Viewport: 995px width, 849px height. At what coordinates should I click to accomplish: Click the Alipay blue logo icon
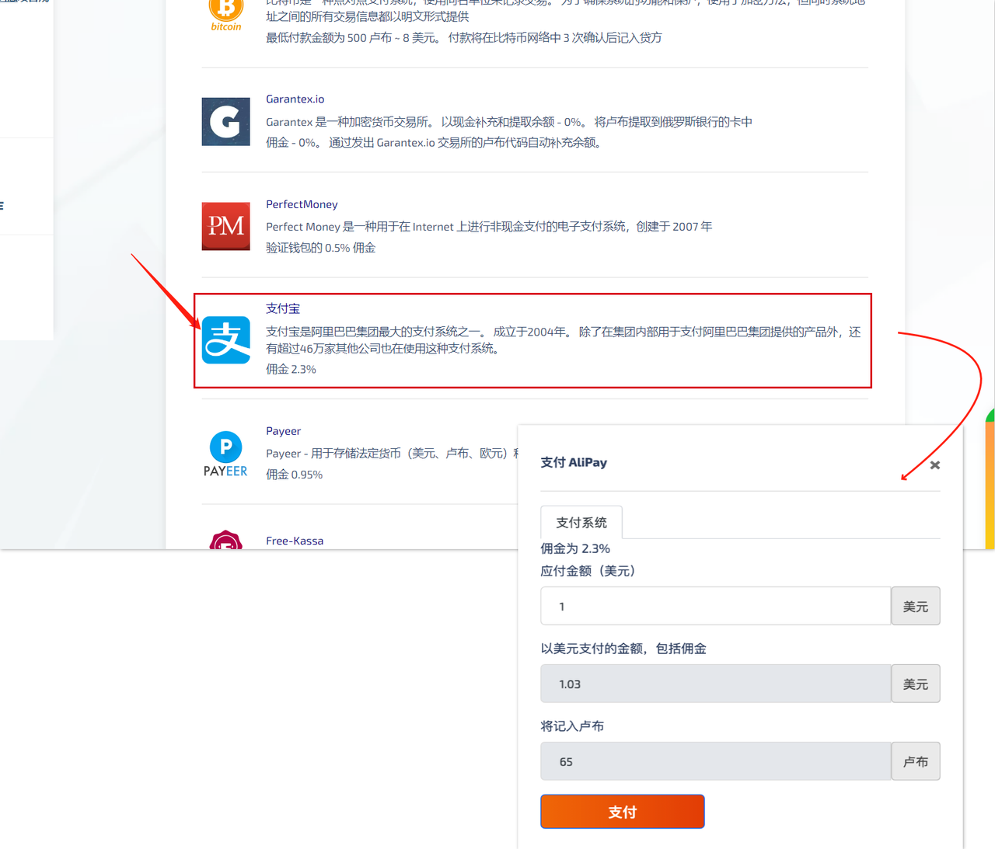coord(226,340)
